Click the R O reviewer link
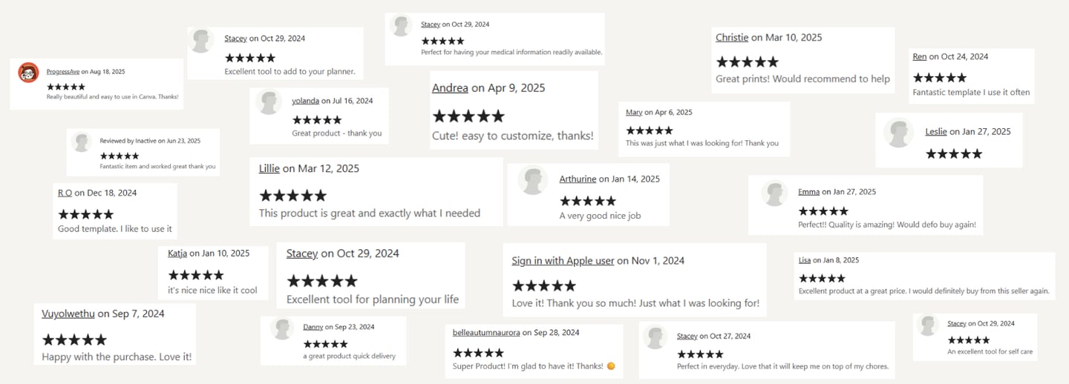Screen dimensions: 1069x384 (65, 193)
